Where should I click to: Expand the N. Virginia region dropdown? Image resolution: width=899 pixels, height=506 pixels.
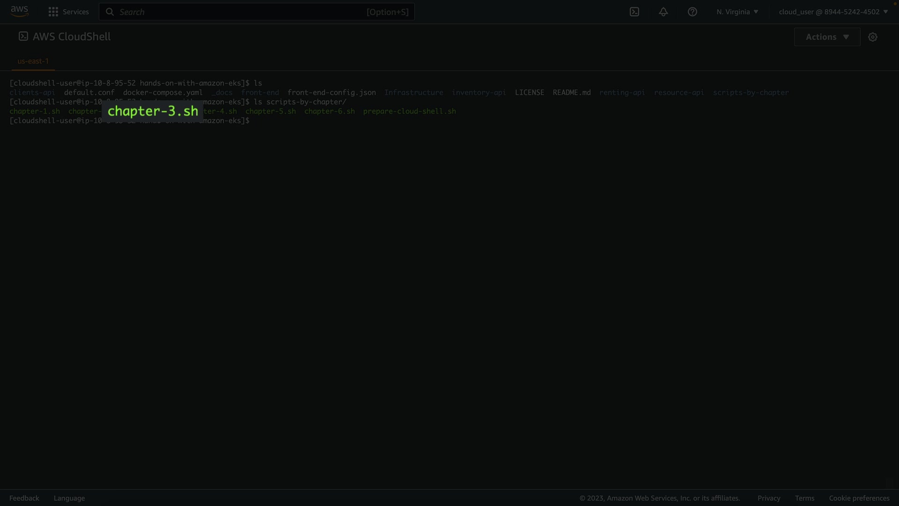pyautogui.click(x=737, y=12)
